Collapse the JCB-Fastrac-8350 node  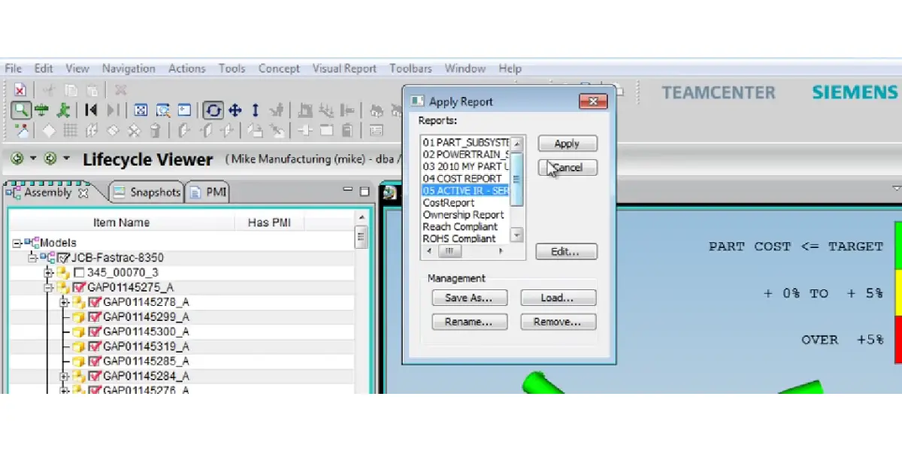click(x=32, y=258)
